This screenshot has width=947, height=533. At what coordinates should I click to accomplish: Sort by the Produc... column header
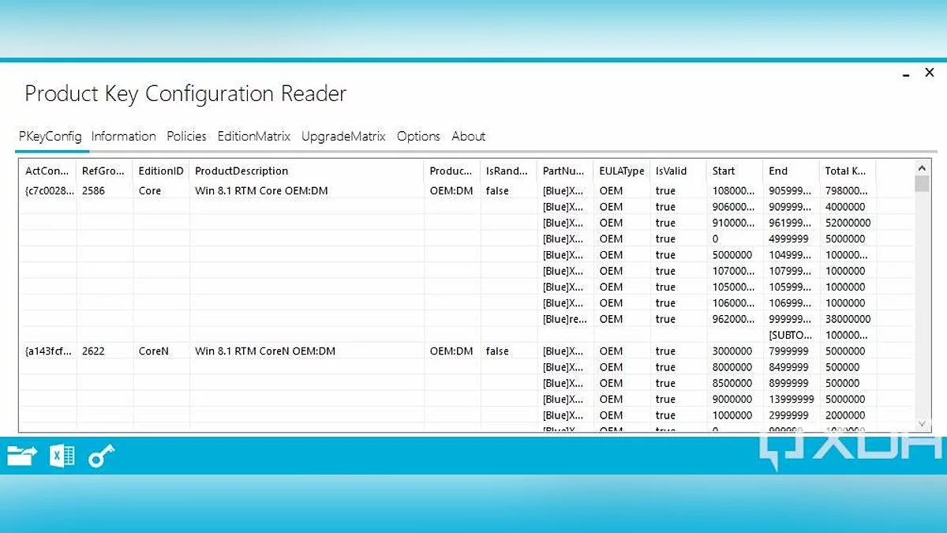tap(452, 171)
